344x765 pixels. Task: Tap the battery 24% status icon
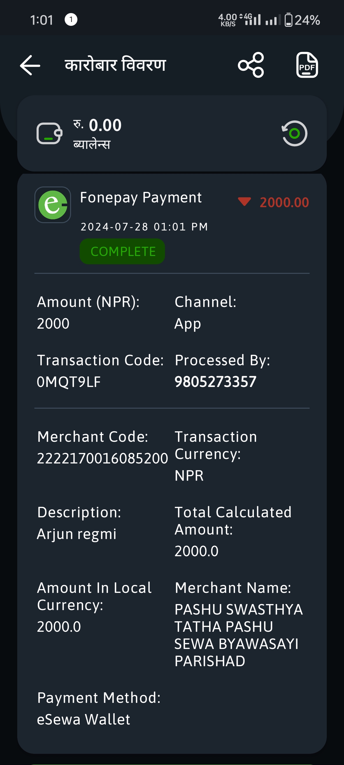302,20
